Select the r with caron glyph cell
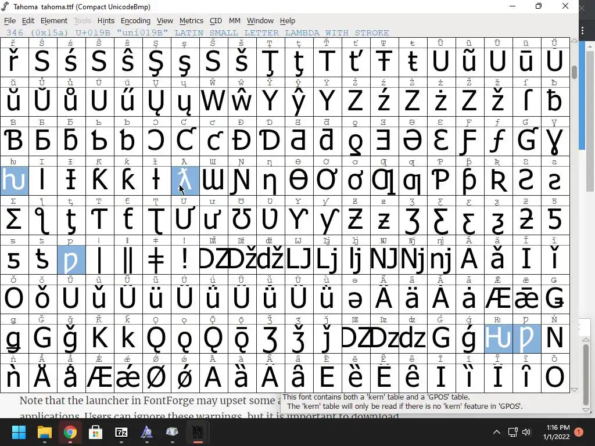Viewport: 595px width, 446px height. 15,62
